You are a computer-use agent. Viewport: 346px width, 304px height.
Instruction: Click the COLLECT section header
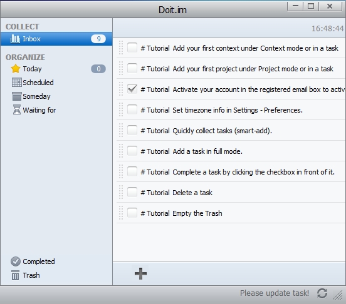pyautogui.click(x=23, y=27)
